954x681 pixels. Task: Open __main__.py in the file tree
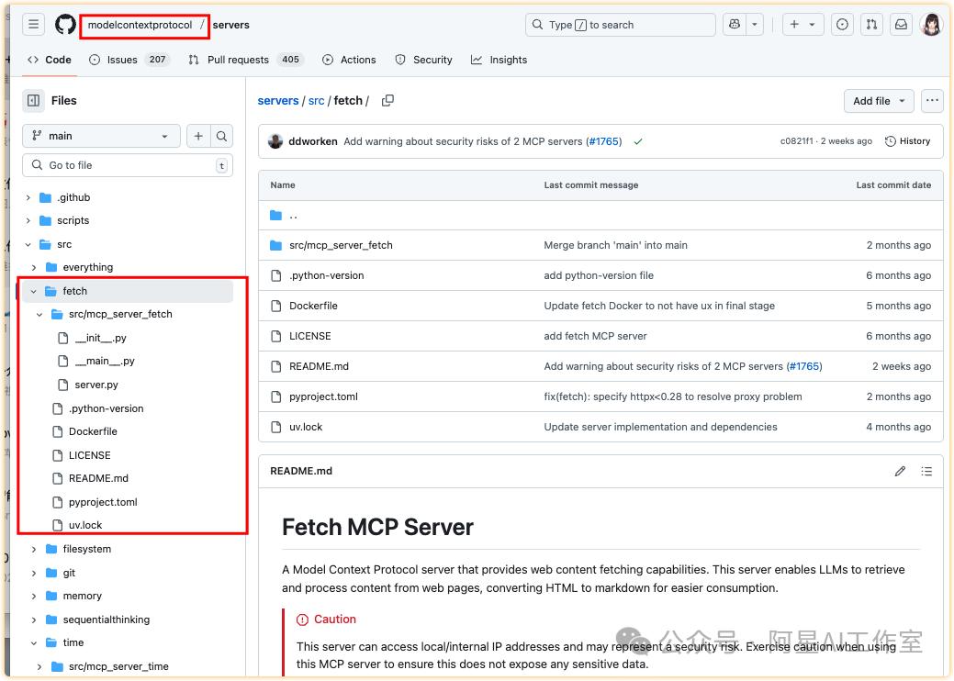click(104, 362)
